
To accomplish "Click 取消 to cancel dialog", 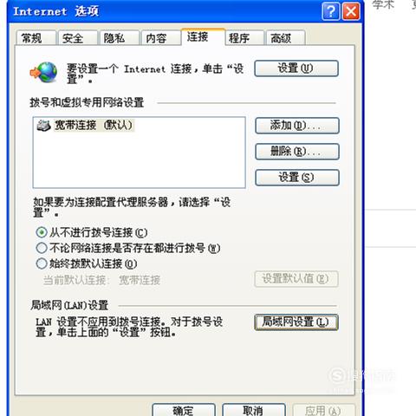I will (254, 410).
